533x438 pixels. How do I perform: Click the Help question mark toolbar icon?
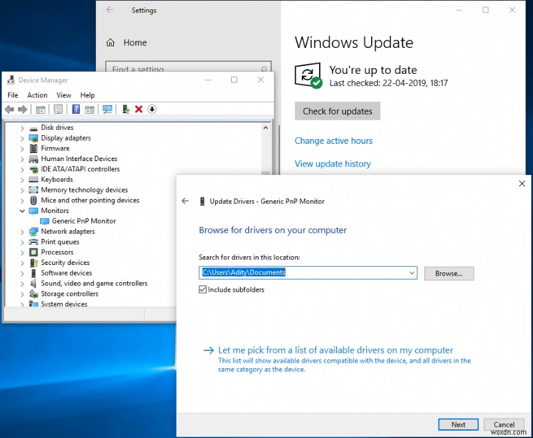coord(75,109)
